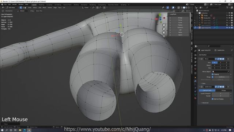Select solid viewport shading icon
234x132 pixels.
(x=184, y=7)
